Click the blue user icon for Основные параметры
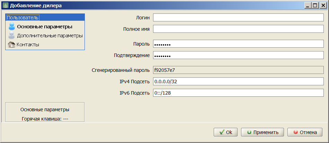The width and height of the screenshot is (329, 143). (x=12, y=27)
